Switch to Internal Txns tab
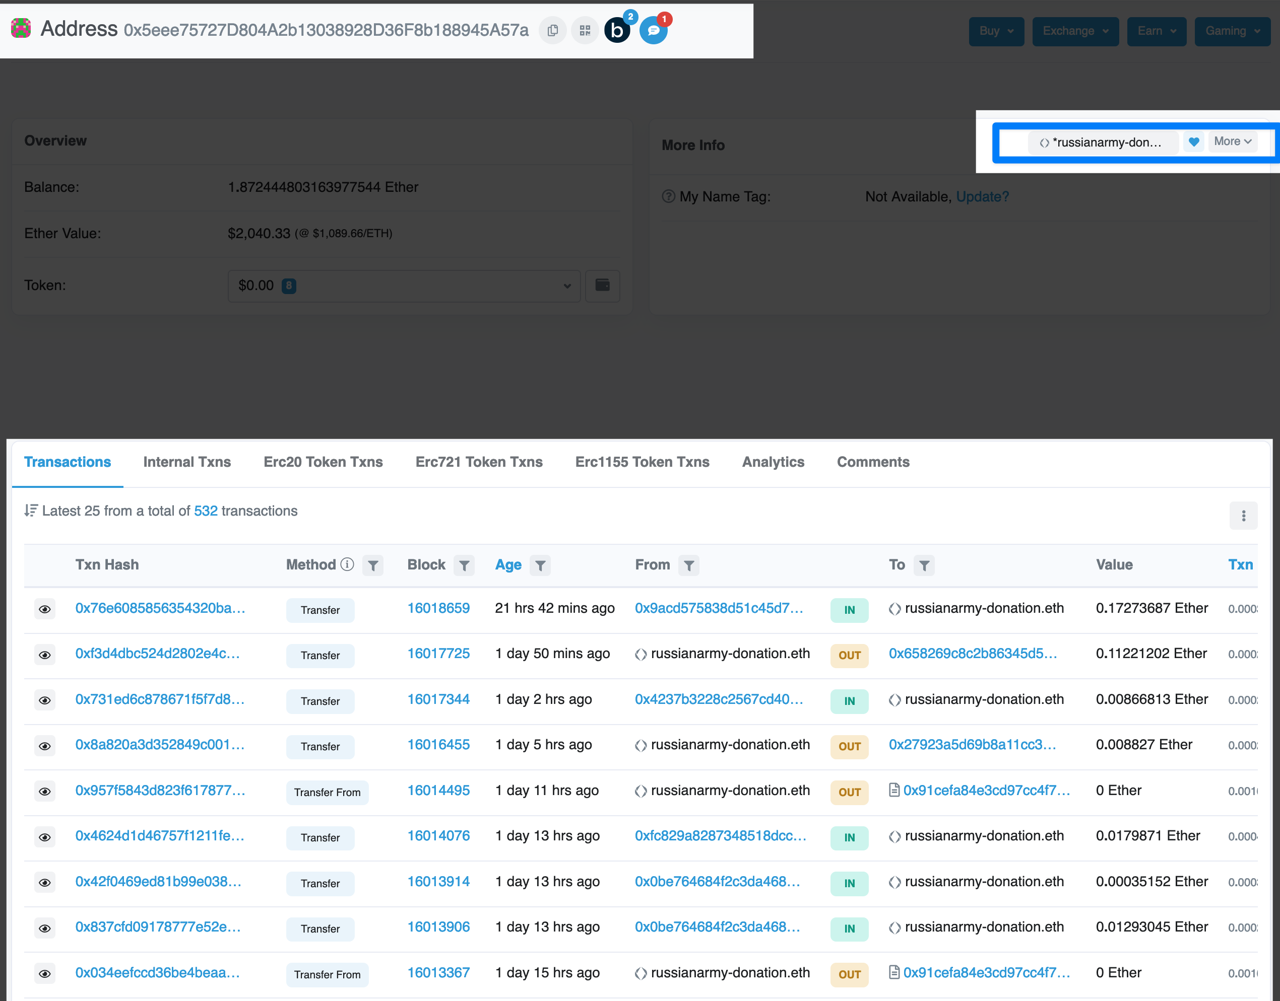This screenshot has width=1280, height=1001. [x=186, y=462]
